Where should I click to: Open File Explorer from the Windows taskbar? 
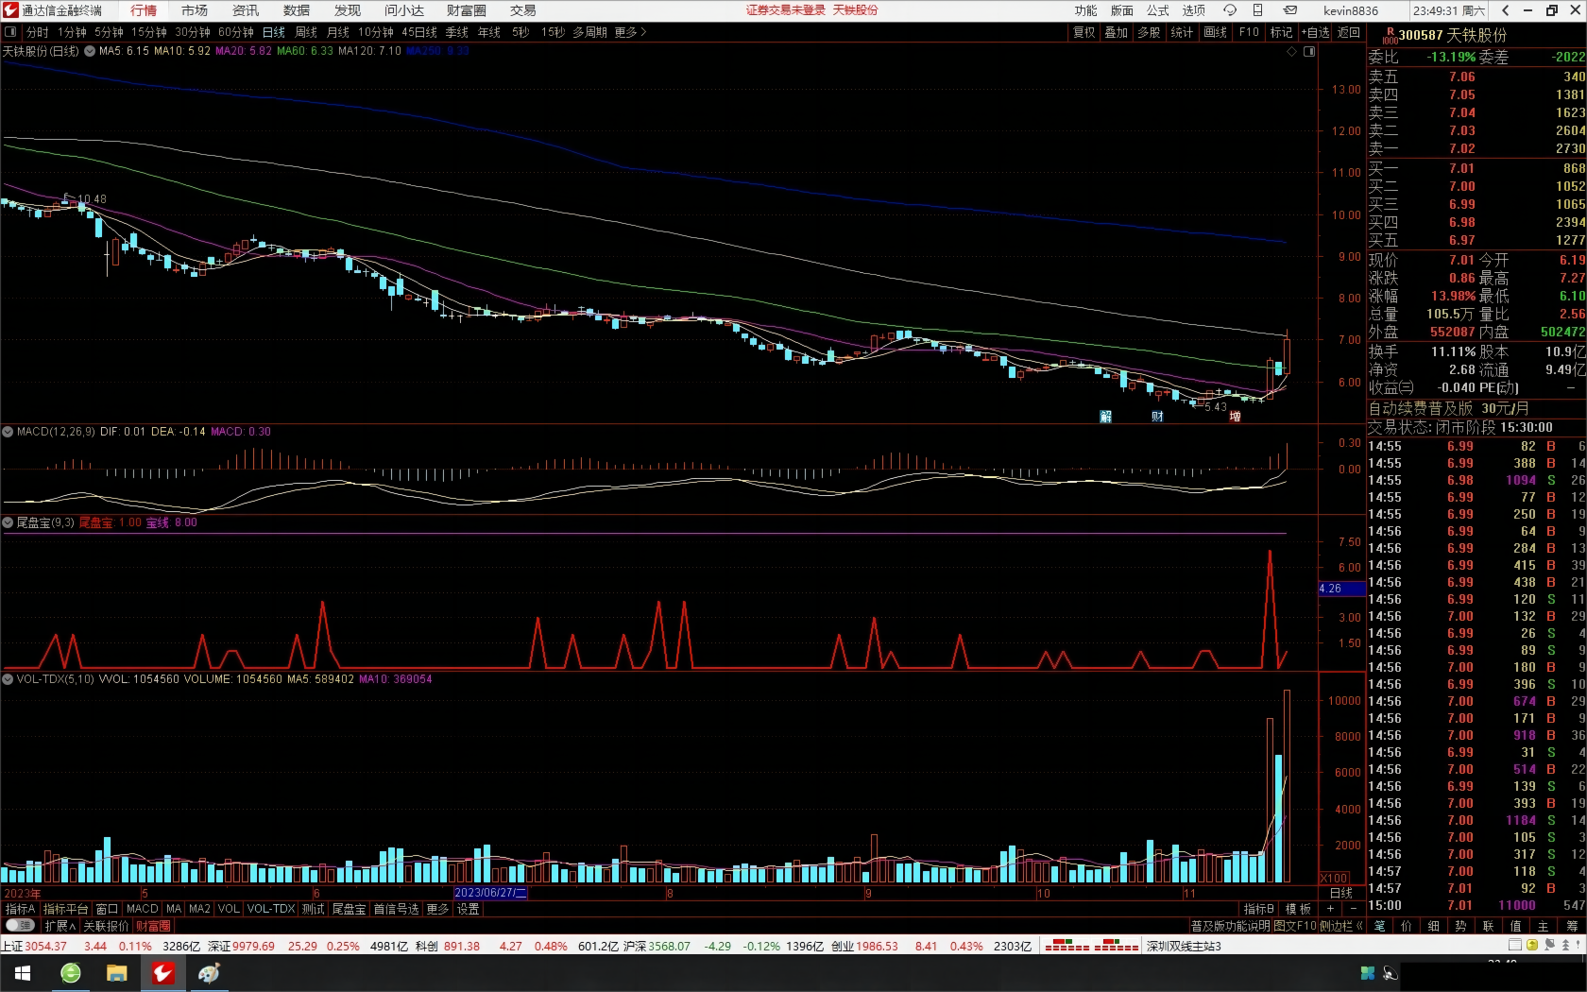pos(116,973)
